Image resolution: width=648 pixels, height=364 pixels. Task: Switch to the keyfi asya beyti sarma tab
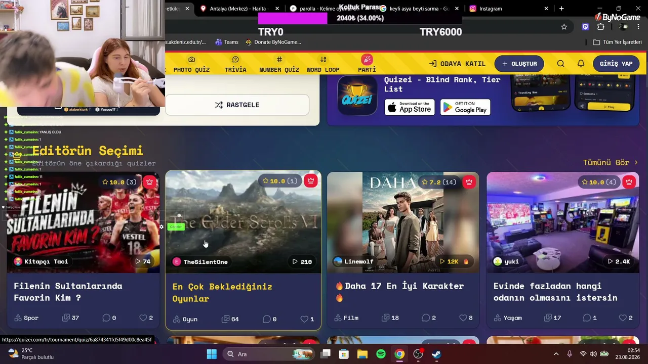pyautogui.click(x=419, y=9)
